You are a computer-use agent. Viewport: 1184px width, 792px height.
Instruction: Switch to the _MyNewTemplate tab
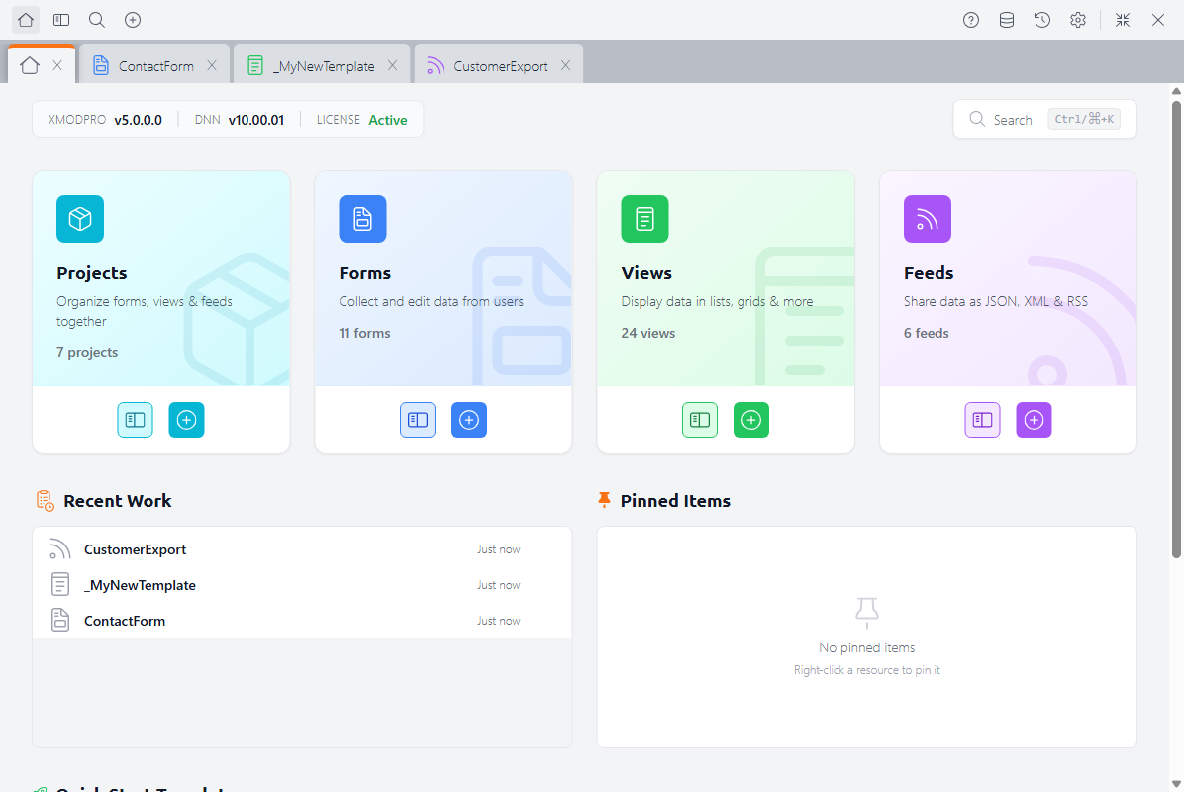pos(323,65)
